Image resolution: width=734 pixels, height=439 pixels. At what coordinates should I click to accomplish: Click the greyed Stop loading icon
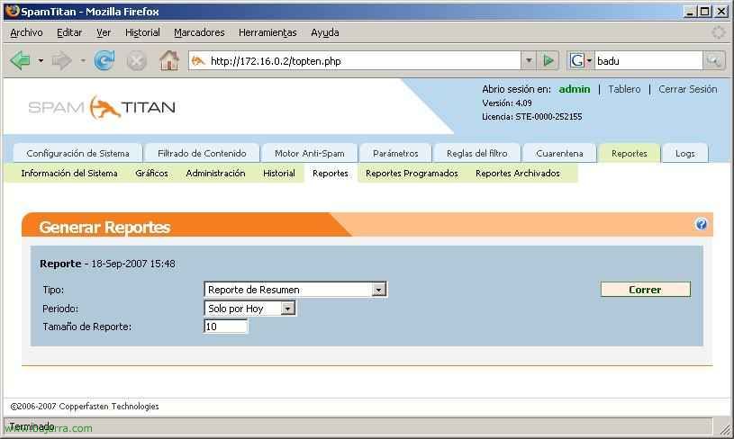coord(136,61)
